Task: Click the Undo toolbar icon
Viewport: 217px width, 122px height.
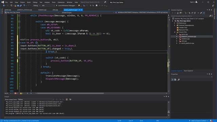Action: coord(24,5)
